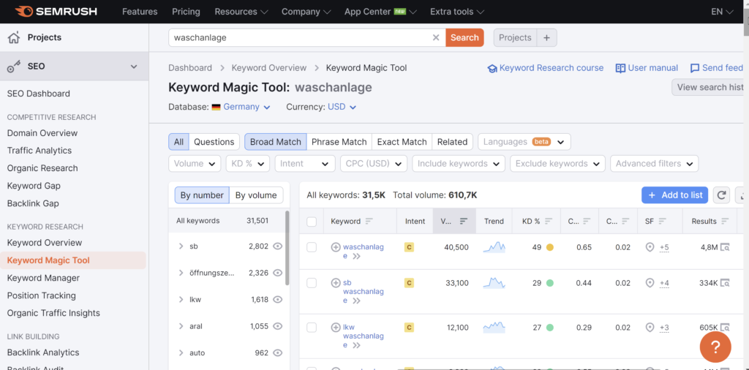The height and width of the screenshot is (370, 749).
Task: Click the plus icon next to Projects
Action: pyautogui.click(x=547, y=38)
